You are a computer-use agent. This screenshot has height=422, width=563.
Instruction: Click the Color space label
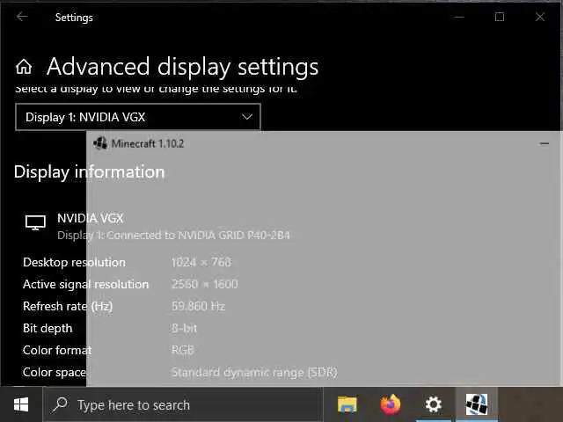(x=55, y=372)
